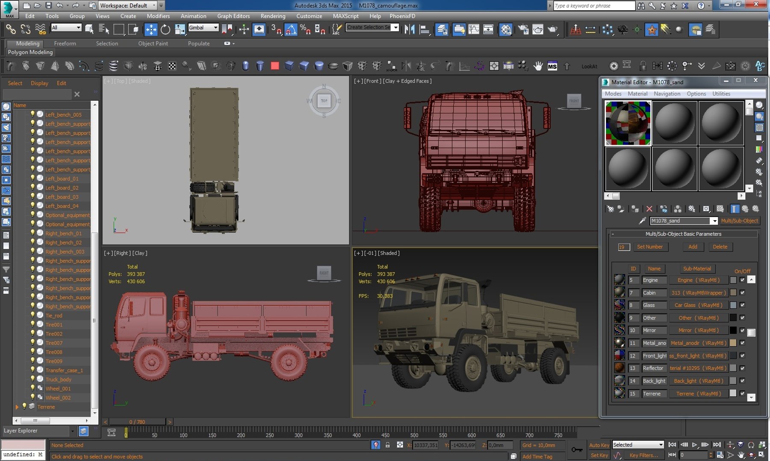Click the MS MaxScript icon in ribbon
Viewport: 770px width, 461px height.
pyautogui.click(x=552, y=66)
